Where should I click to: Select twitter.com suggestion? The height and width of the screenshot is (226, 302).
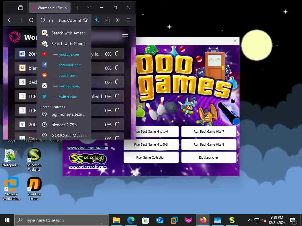coord(64,97)
